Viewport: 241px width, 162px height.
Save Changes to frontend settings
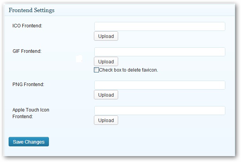click(29, 142)
